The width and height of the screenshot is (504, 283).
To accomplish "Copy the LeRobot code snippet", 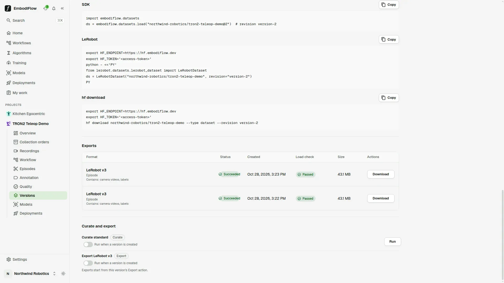I will pyautogui.click(x=388, y=39).
